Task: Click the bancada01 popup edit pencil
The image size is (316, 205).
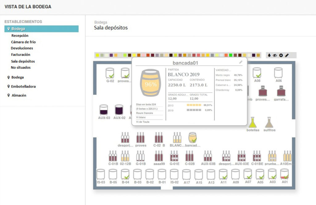Action: coord(241,62)
